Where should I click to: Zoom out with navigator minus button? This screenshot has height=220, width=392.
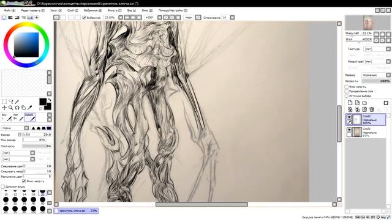click(377, 34)
